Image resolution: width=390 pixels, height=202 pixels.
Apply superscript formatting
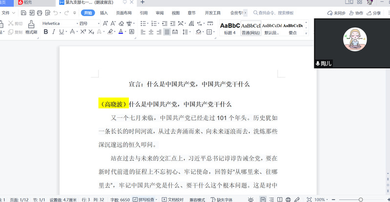(83, 32)
